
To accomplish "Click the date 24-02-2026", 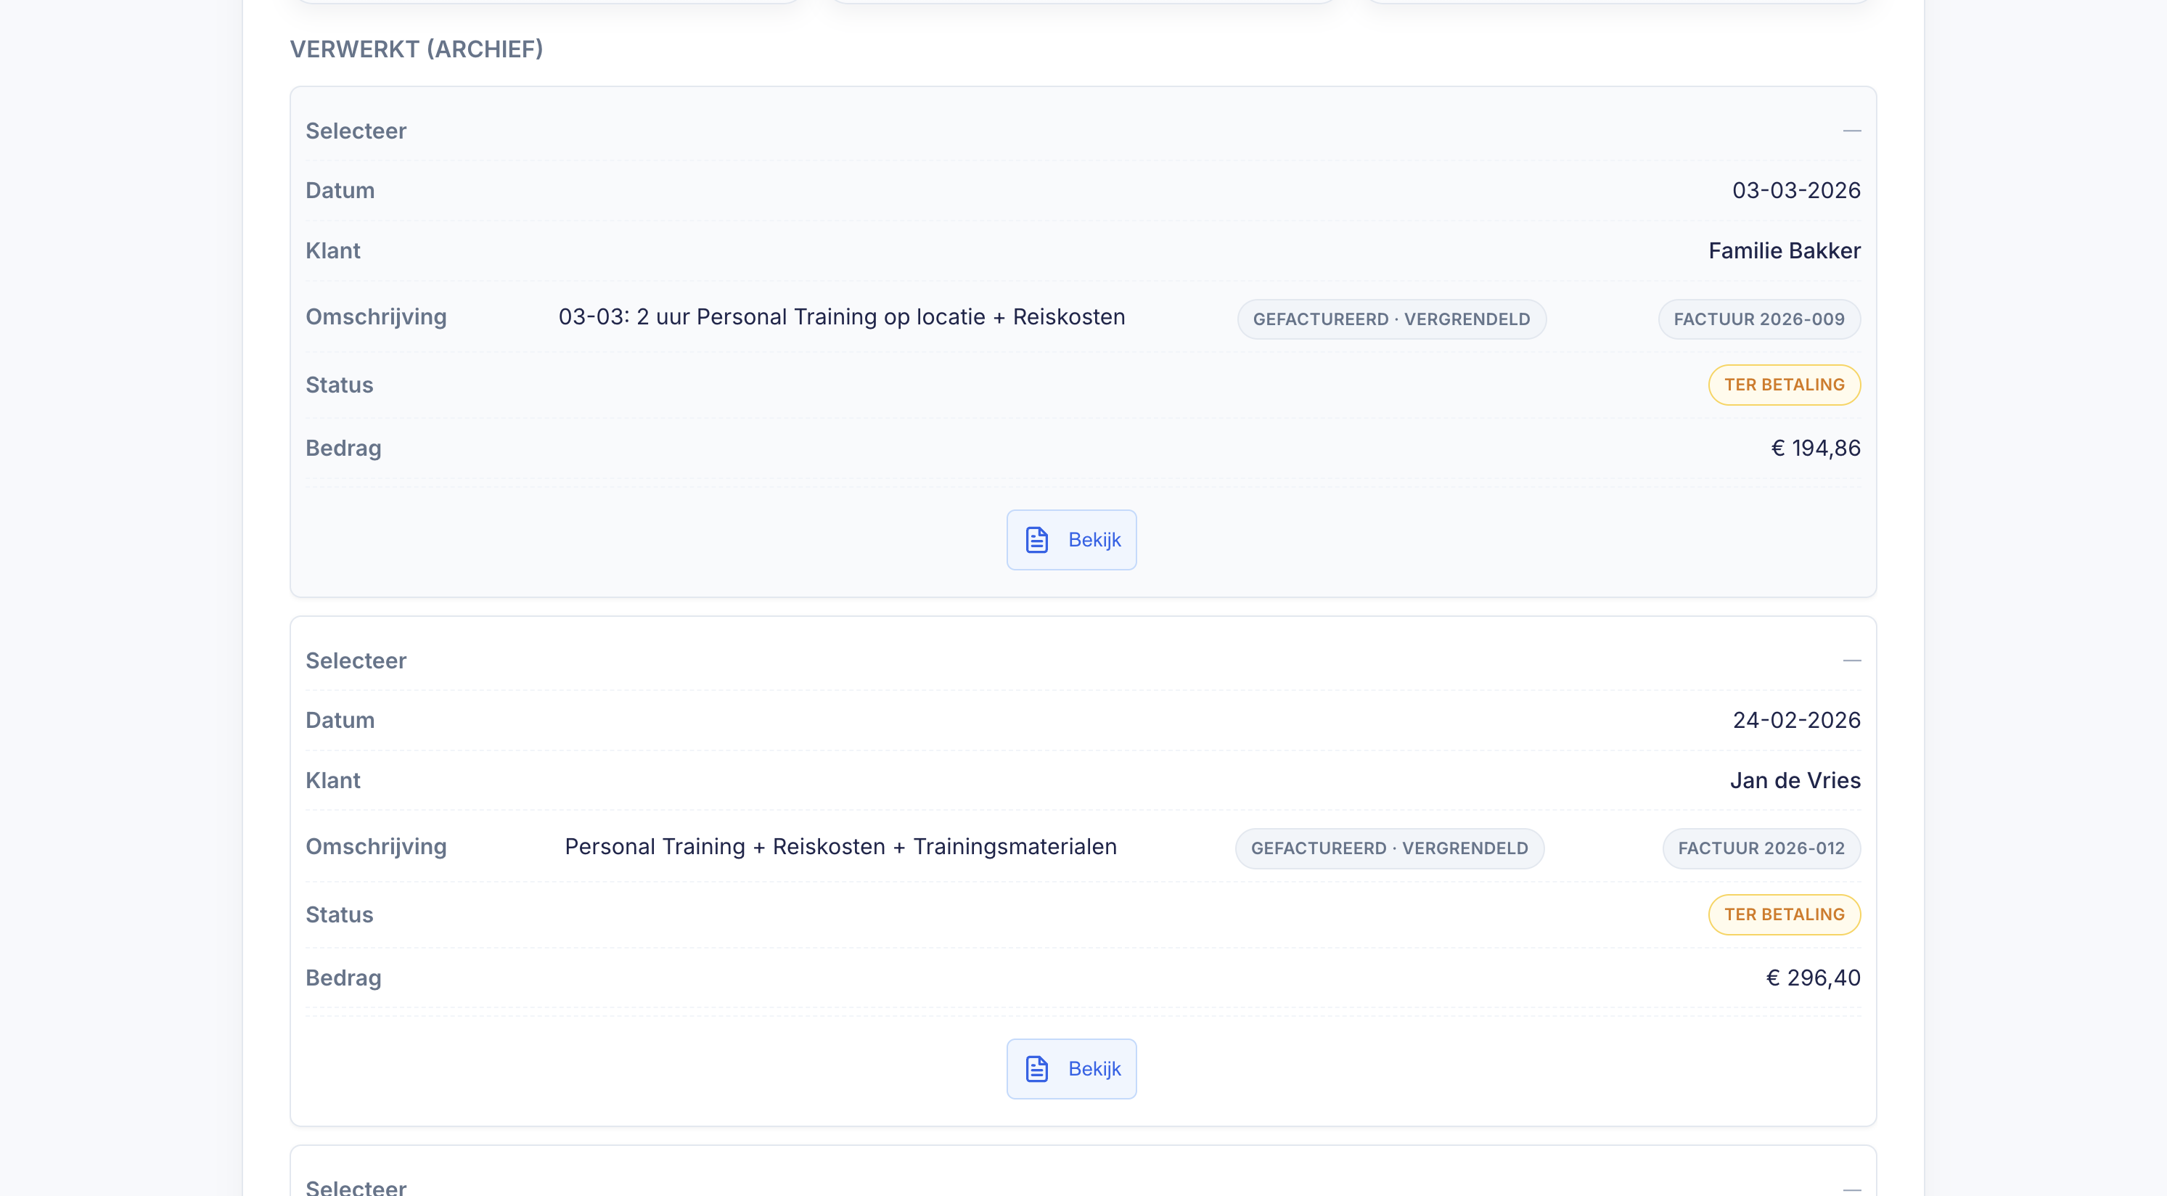I will click(x=1796, y=721).
